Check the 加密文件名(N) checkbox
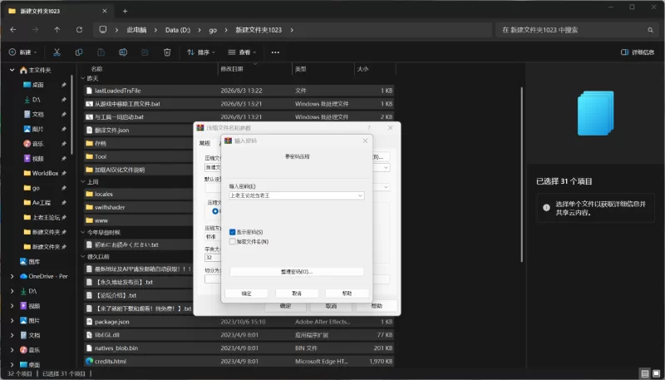The image size is (665, 380). point(232,242)
